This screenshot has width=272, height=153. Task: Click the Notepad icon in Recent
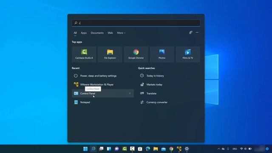tap(76, 102)
